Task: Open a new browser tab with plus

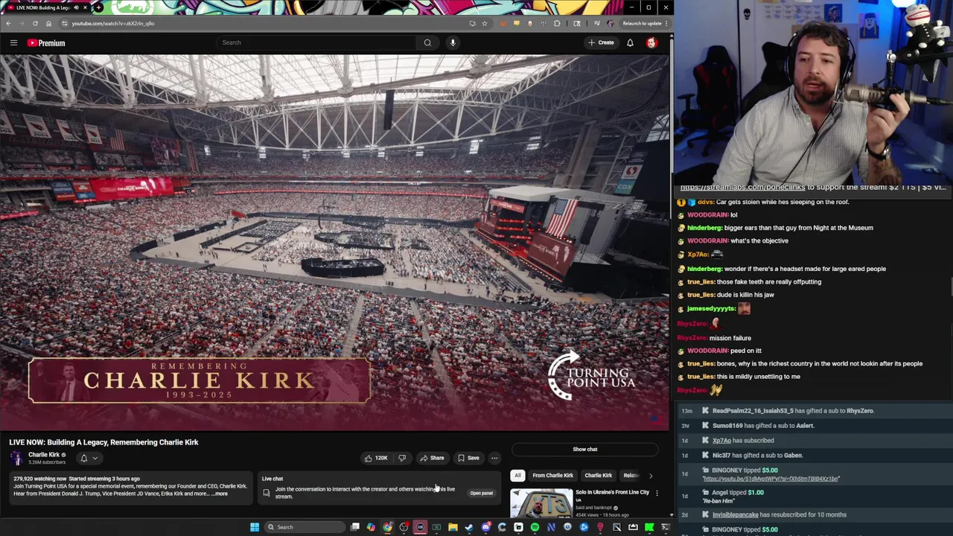Action: click(98, 7)
